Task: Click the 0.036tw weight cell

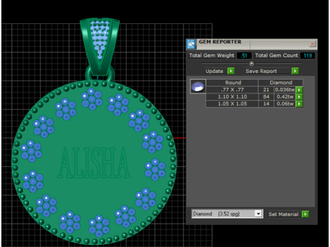Action: tap(285, 90)
